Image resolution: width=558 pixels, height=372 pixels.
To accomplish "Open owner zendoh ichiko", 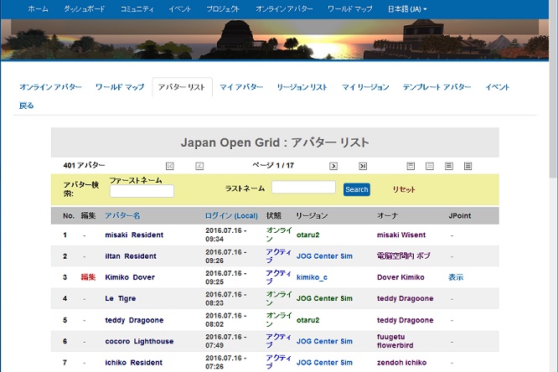I will [x=401, y=363].
